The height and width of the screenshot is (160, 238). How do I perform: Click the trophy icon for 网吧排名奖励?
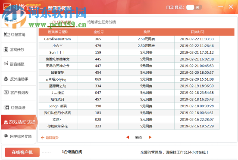pos(6,136)
